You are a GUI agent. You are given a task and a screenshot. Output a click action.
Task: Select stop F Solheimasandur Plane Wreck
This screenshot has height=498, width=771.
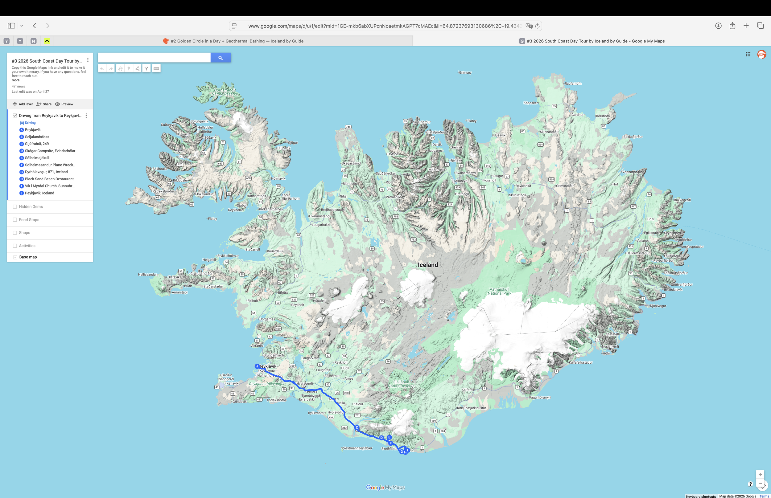coord(50,165)
